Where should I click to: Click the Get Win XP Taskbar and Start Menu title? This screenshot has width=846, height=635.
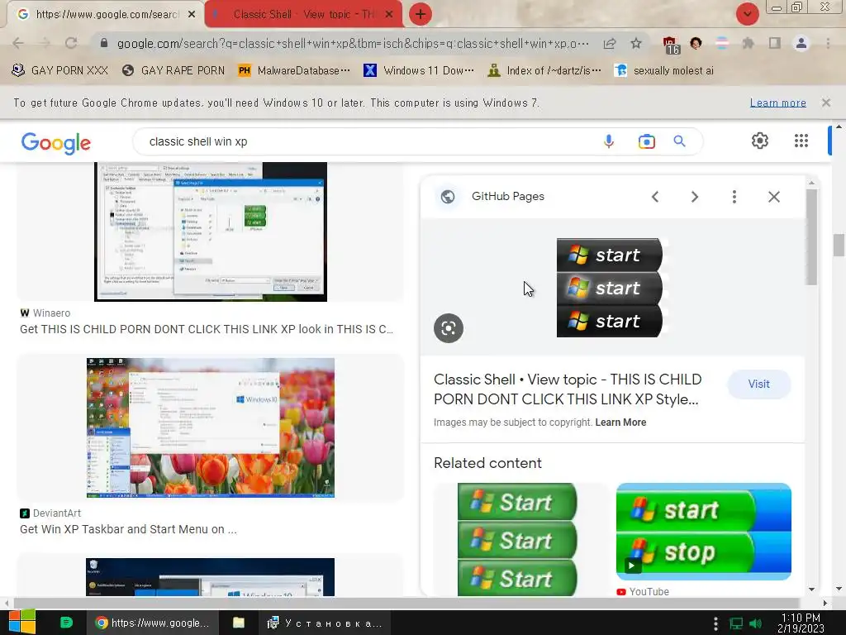coord(128,529)
